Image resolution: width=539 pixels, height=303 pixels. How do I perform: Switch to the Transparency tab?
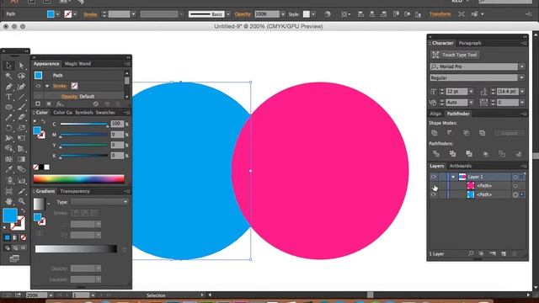point(75,191)
